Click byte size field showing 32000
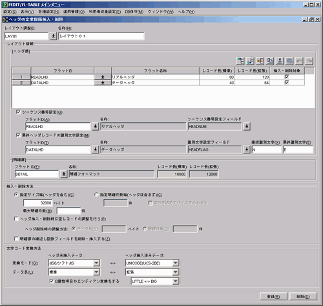The image size is (323, 306). click(x=37, y=202)
